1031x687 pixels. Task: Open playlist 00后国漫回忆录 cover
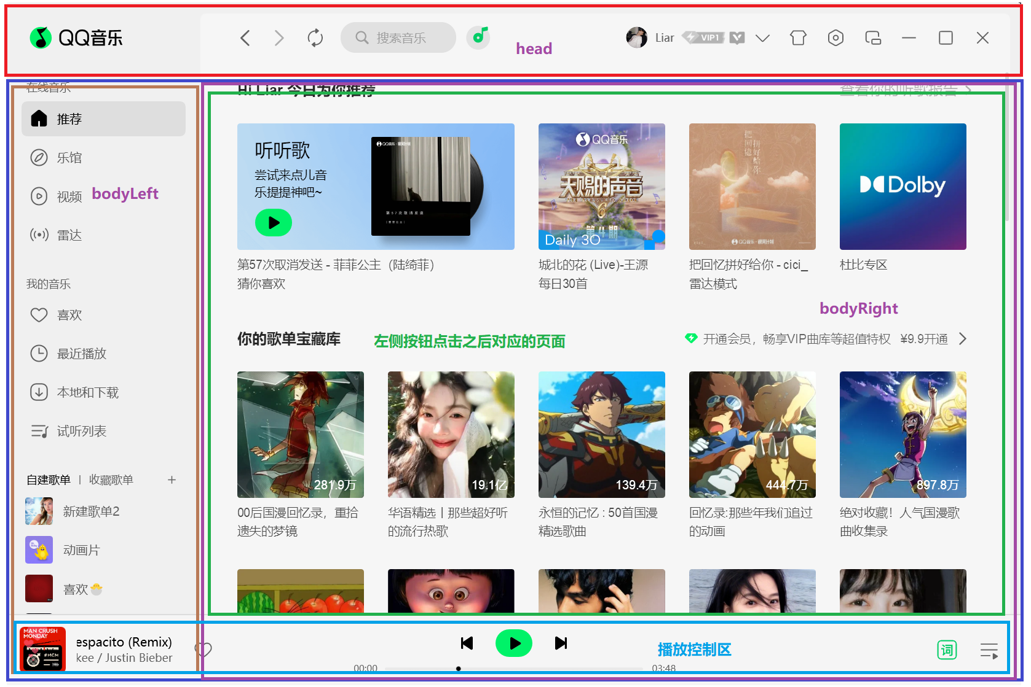coord(301,435)
